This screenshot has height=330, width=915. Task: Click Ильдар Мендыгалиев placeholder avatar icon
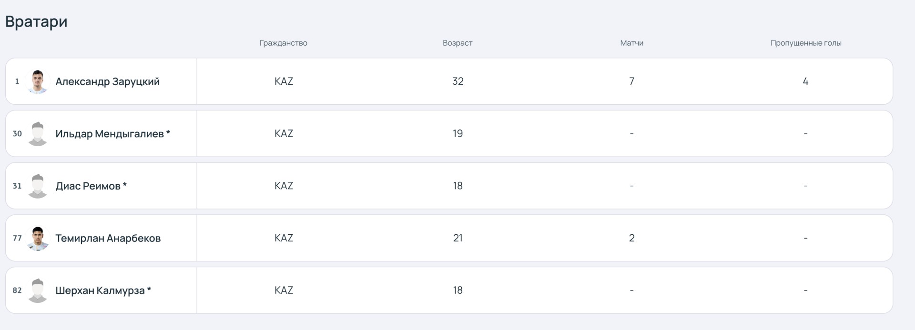pos(38,134)
